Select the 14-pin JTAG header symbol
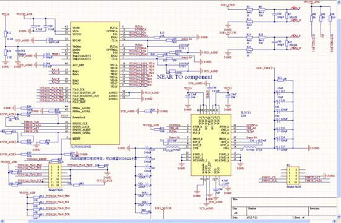341x223 pixels. (x=55, y=176)
